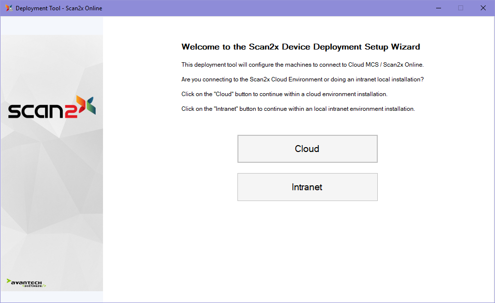Image resolution: width=495 pixels, height=303 pixels.
Task: Click the Welcome to Scan2x wizard heading
Action: [x=300, y=47]
